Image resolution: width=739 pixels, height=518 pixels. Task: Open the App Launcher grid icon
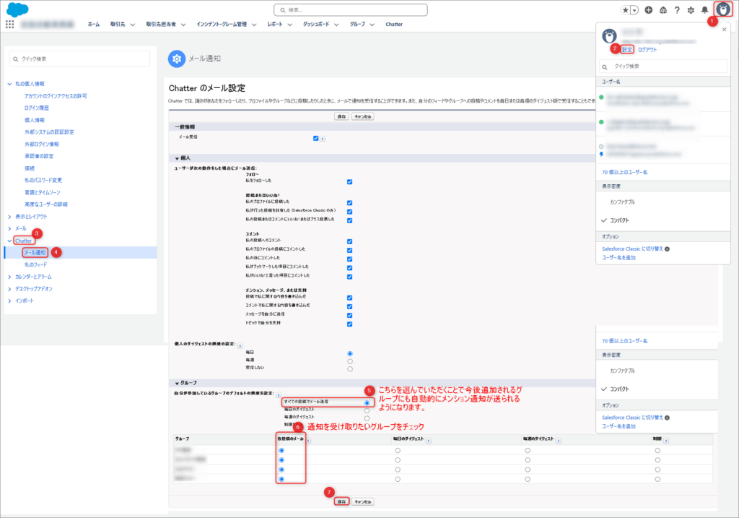pyautogui.click(x=9, y=24)
